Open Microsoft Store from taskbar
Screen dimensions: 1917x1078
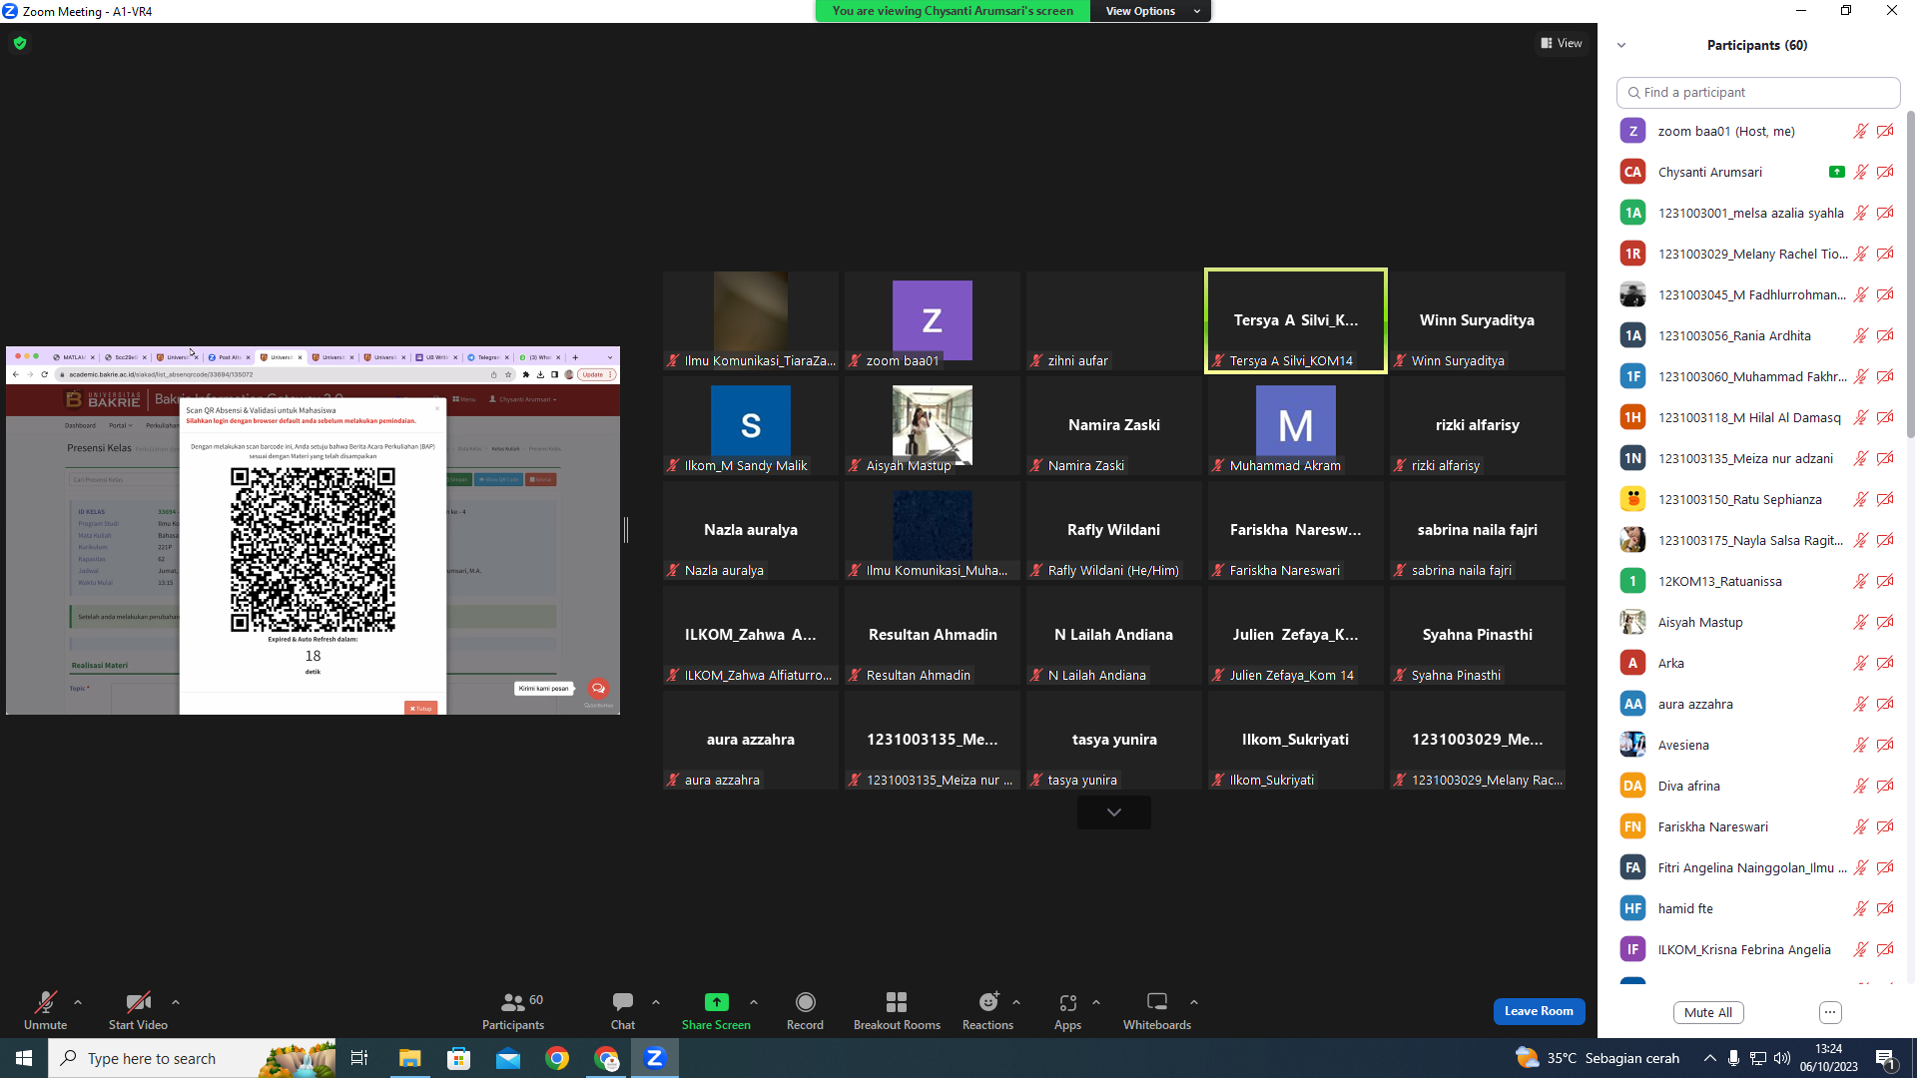(x=458, y=1058)
